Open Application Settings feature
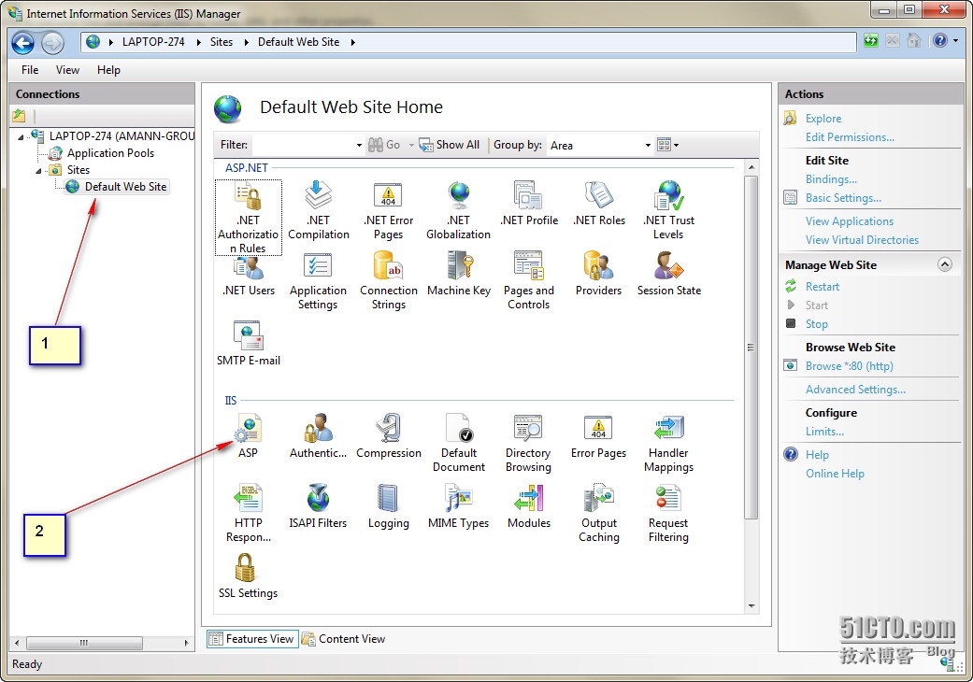Viewport: 973px width, 682px height. coord(319,281)
